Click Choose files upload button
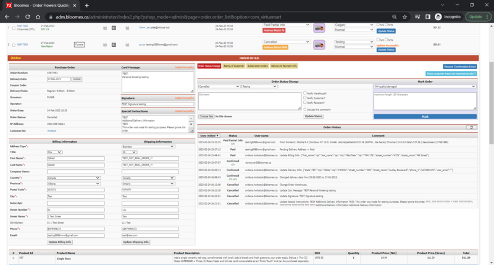Viewport: 494px width, 265px height. 206,116
